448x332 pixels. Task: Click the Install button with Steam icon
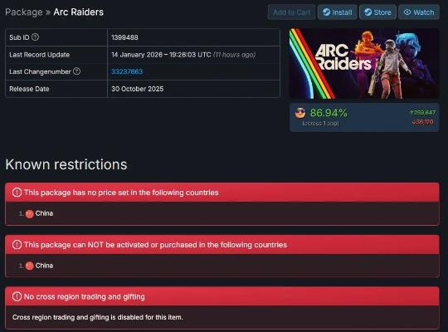(337, 12)
